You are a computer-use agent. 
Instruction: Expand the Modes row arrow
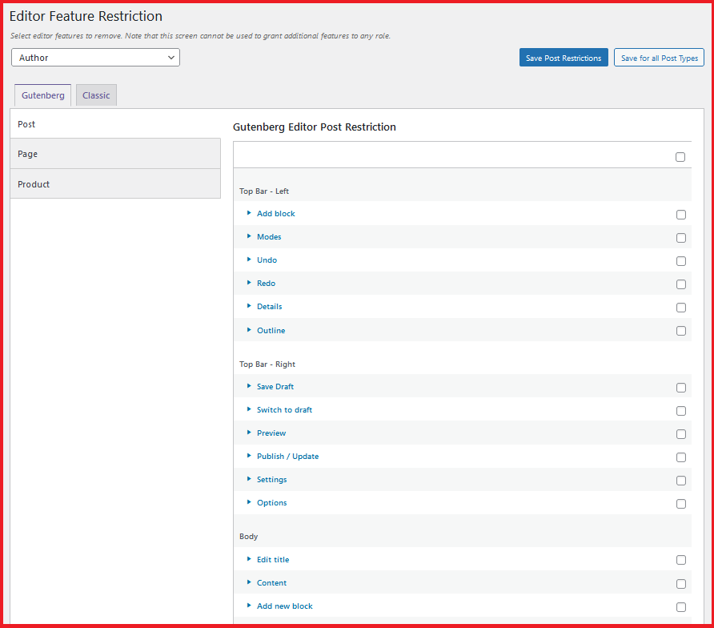[x=249, y=237]
